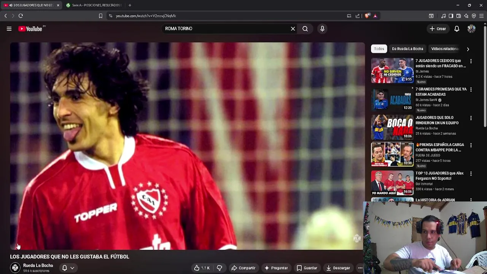Viewport: 487px width, 274px height.
Task: Open the browser main menu
Action: click(481, 16)
